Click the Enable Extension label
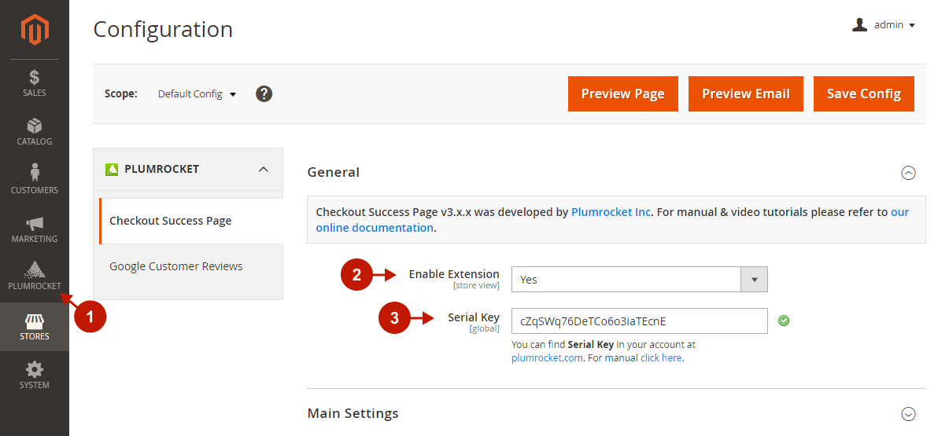Screen dimensions: 949x436 point(454,274)
